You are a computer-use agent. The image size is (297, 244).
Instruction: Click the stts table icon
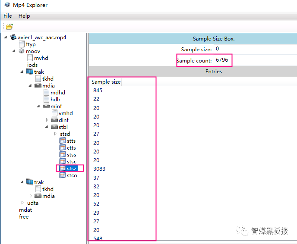click(63, 141)
